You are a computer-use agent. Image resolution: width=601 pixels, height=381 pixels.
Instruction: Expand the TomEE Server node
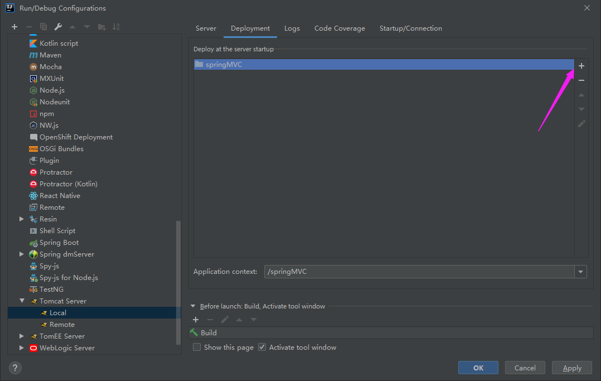point(21,336)
